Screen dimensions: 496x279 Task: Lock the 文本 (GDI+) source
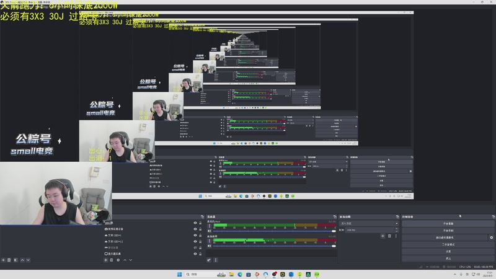pyautogui.click(x=200, y=236)
